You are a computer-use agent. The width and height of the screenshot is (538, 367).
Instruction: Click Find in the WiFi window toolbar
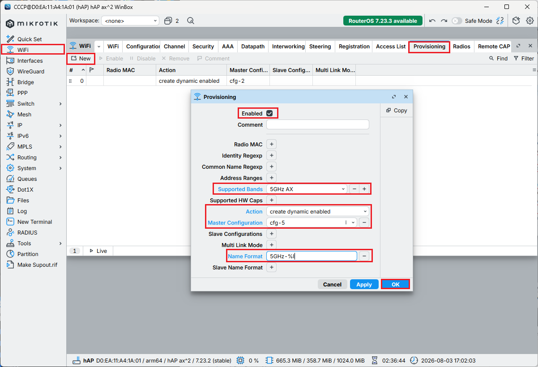(498, 58)
